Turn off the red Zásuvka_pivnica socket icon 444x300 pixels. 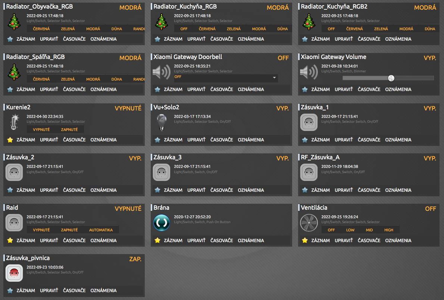14,273
